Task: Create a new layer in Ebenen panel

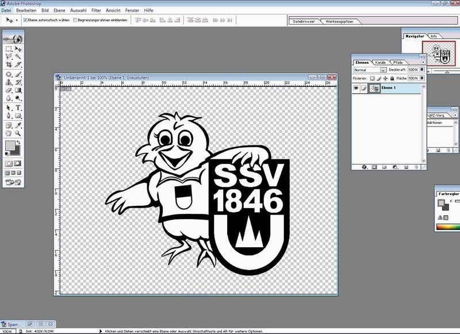Action: [406, 167]
